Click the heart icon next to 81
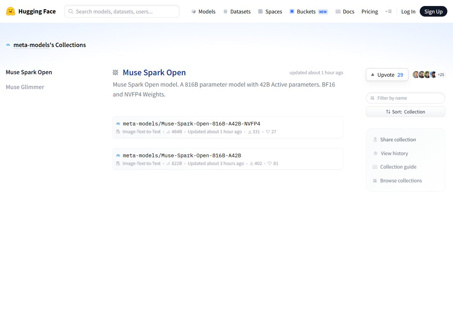Image resolution: width=453 pixels, height=318 pixels. point(270,164)
